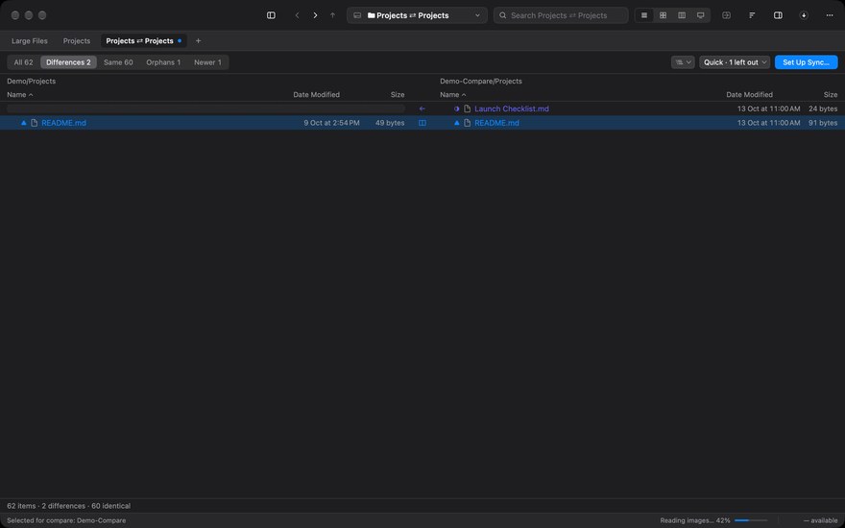
Task: Click the Reading images progress bar
Action: tap(751, 520)
